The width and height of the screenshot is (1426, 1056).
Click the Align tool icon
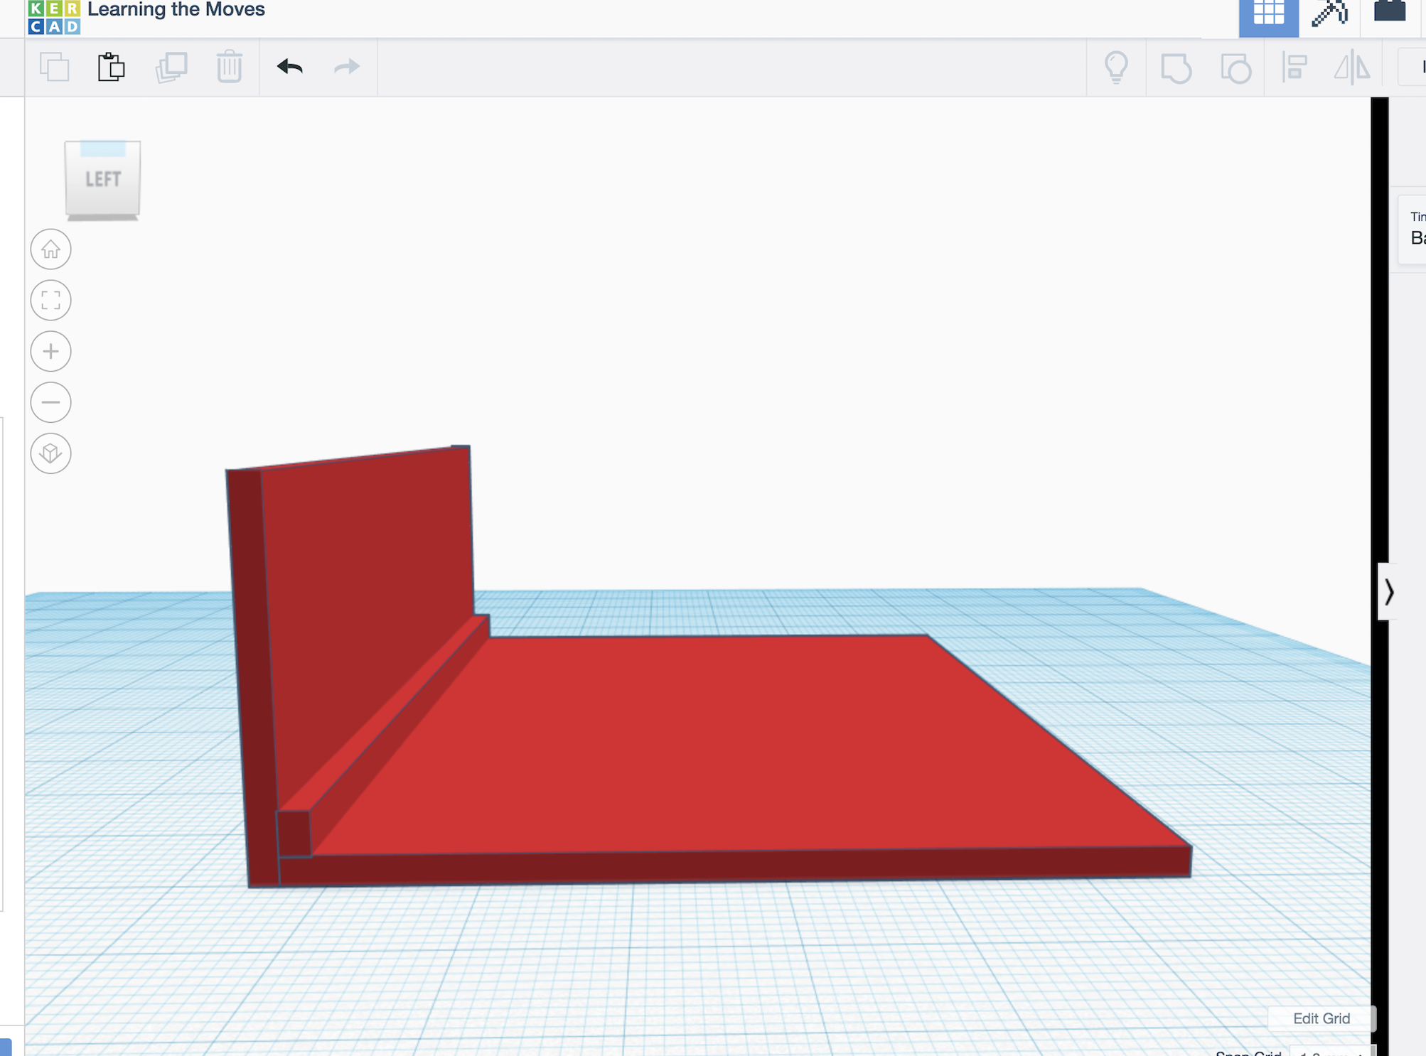(1294, 68)
